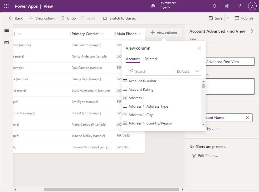Image resolution: width=259 pixels, height=192 pixels.
Task: Toggle the hamburger navigation menu
Action: pos(7,30)
